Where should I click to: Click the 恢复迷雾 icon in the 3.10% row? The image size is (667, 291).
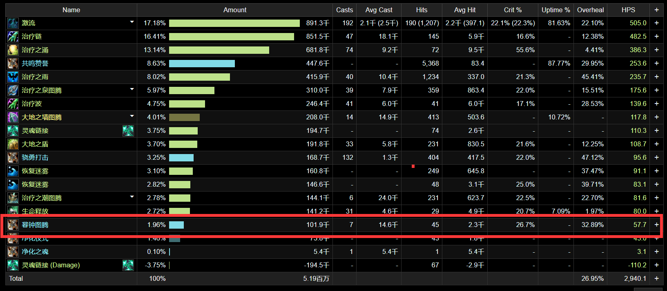coord(13,171)
